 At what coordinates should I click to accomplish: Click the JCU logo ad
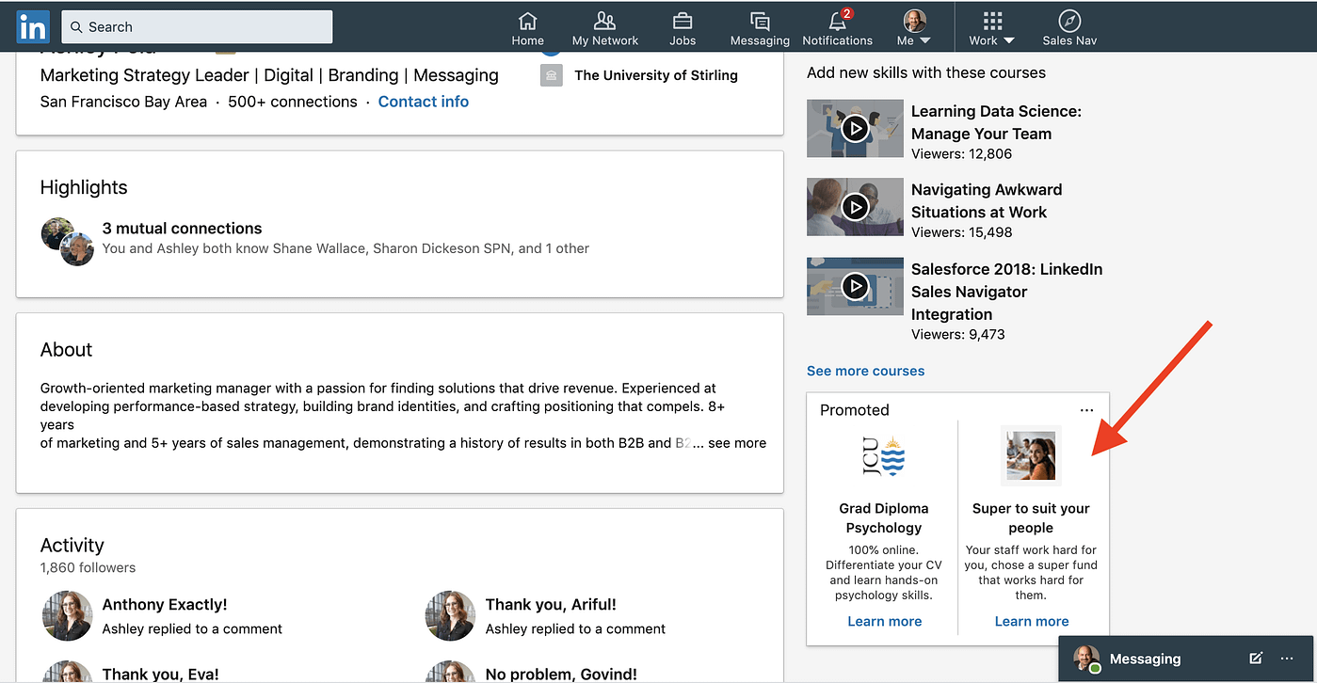coord(884,456)
